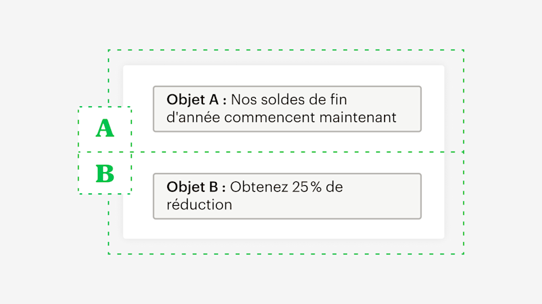Select the Objet B subject line box
542x304 pixels.
click(x=287, y=196)
